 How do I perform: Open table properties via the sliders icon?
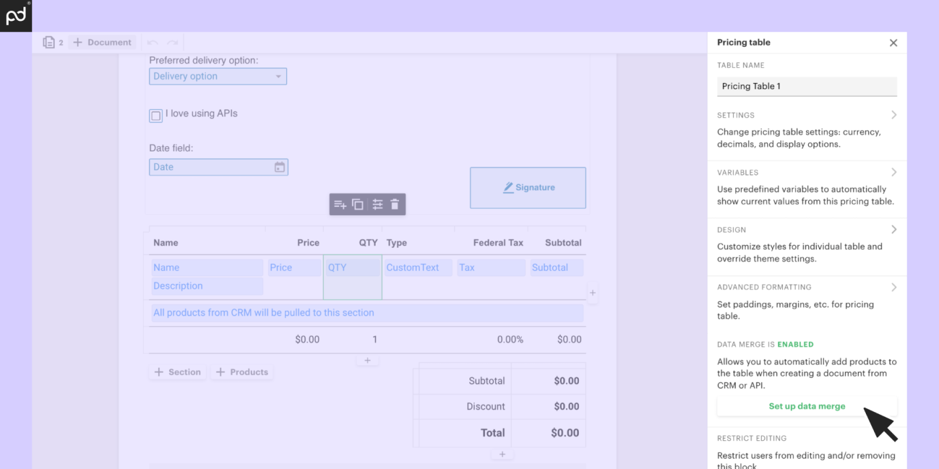376,204
